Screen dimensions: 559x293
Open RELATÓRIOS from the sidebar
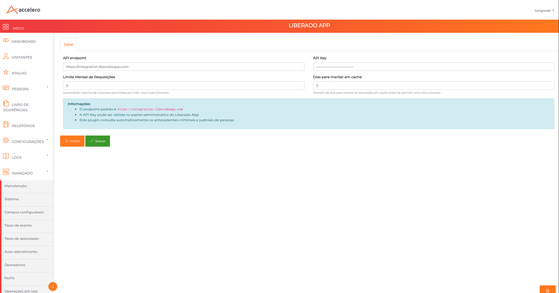(23, 126)
